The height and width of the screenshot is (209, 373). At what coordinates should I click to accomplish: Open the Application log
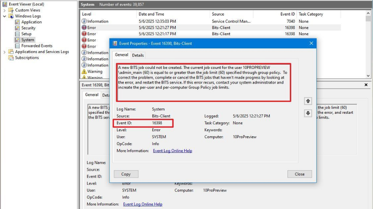pyautogui.click(x=31, y=22)
